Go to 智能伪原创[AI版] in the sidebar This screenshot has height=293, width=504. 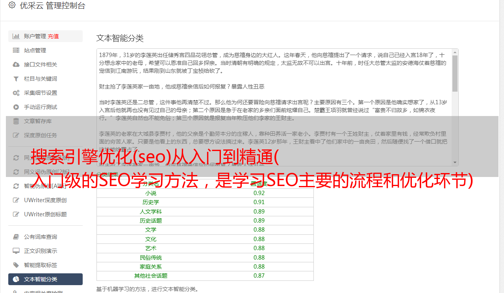(45, 186)
